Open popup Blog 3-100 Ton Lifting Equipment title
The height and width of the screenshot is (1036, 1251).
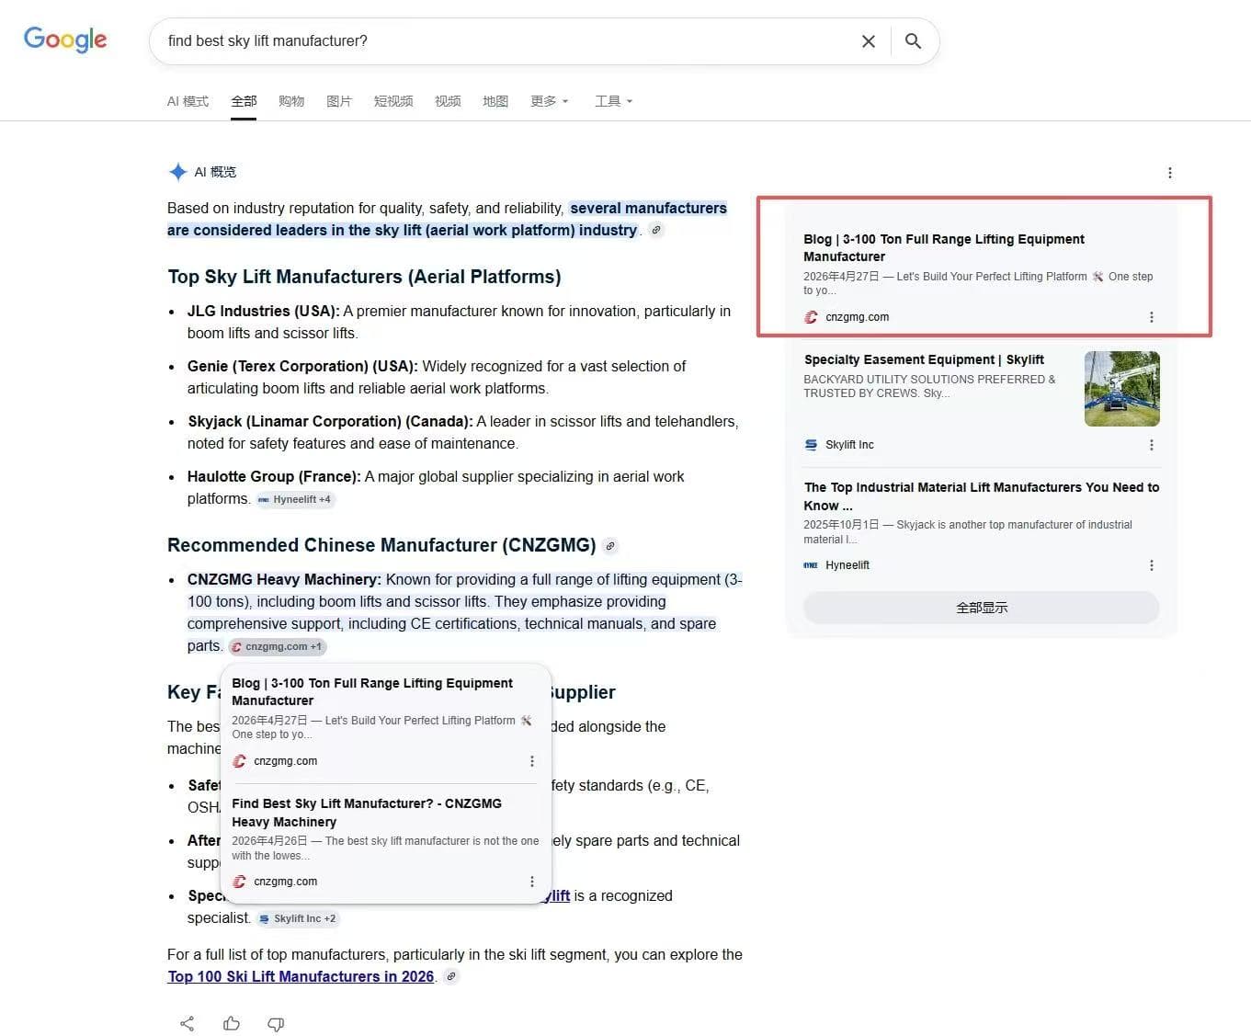click(x=372, y=691)
